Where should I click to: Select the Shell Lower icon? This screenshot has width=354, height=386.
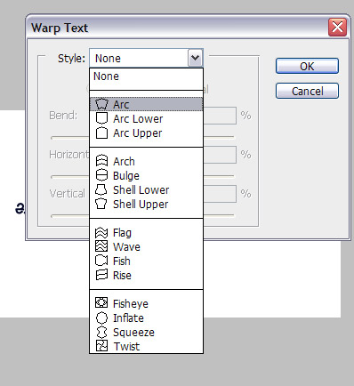[x=101, y=189]
